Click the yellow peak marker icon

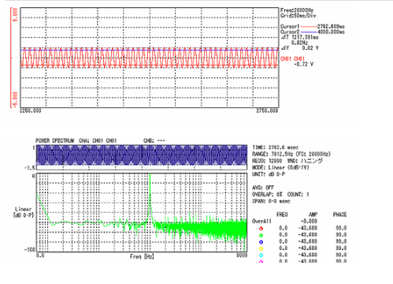(261, 248)
